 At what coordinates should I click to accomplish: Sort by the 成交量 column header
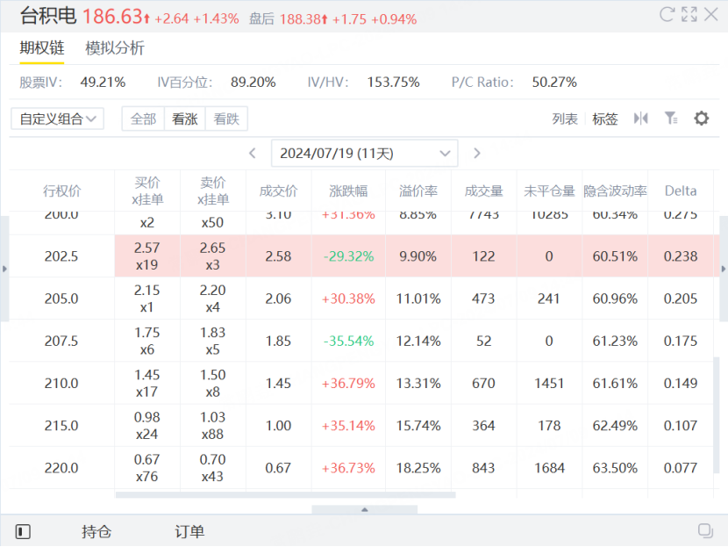pos(484,191)
